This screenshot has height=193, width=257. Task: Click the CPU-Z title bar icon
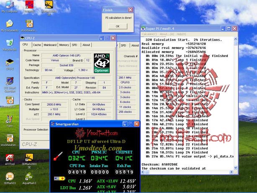pos(22,38)
